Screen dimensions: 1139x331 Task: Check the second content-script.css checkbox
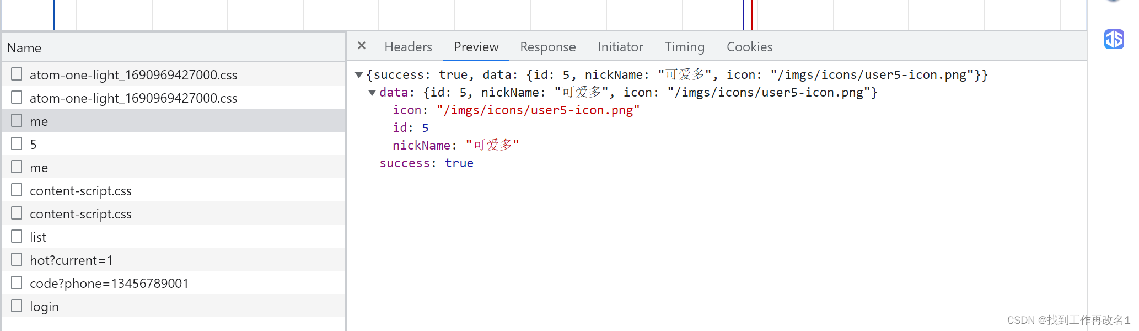tap(17, 213)
